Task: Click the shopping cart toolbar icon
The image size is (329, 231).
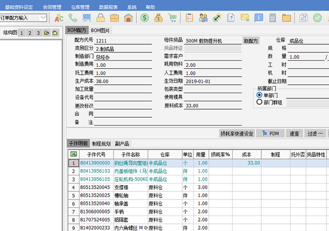Action: 172,18
